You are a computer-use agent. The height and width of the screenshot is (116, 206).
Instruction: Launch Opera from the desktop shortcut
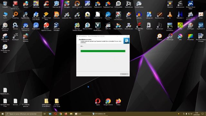pos(98,102)
